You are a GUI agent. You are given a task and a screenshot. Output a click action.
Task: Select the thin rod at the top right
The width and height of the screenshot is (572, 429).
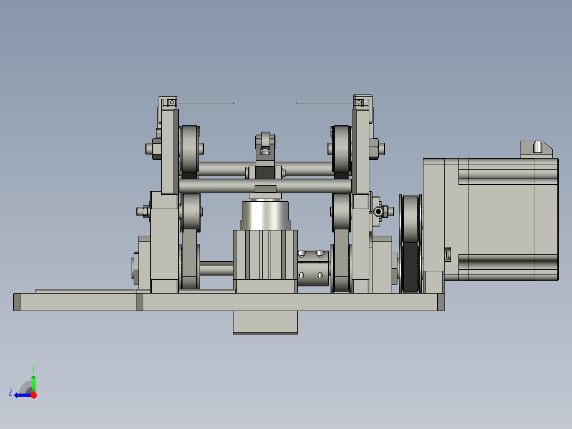click(325, 103)
